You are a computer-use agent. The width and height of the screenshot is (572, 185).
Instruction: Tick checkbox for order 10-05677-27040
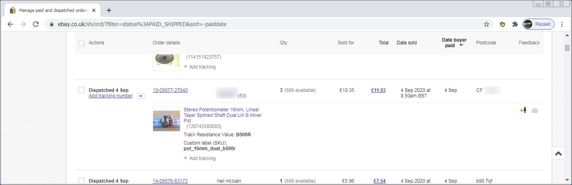click(x=81, y=90)
